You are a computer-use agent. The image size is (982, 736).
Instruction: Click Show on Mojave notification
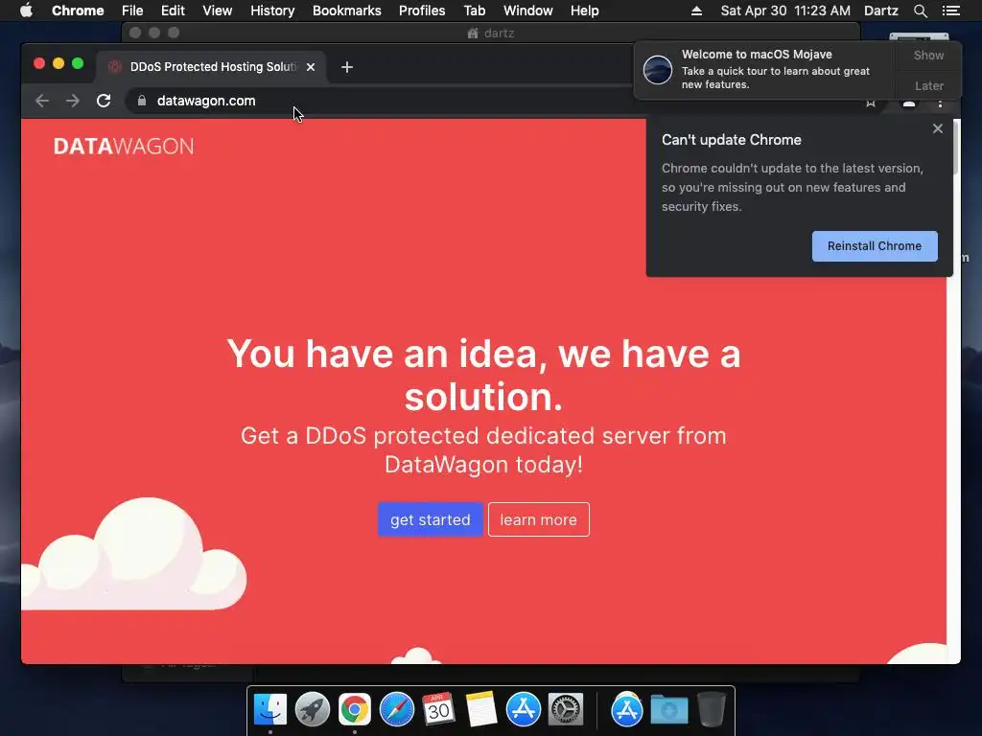point(928,55)
